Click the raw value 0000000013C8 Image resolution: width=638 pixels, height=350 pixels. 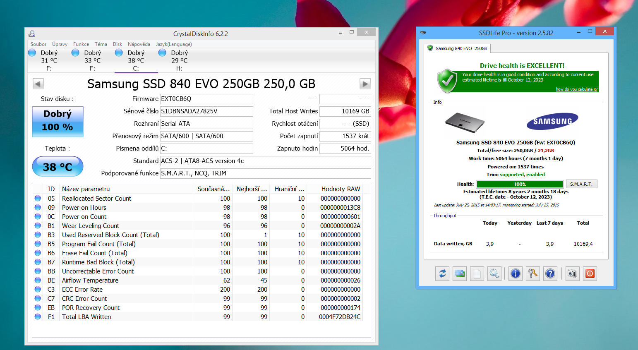coord(340,207)
